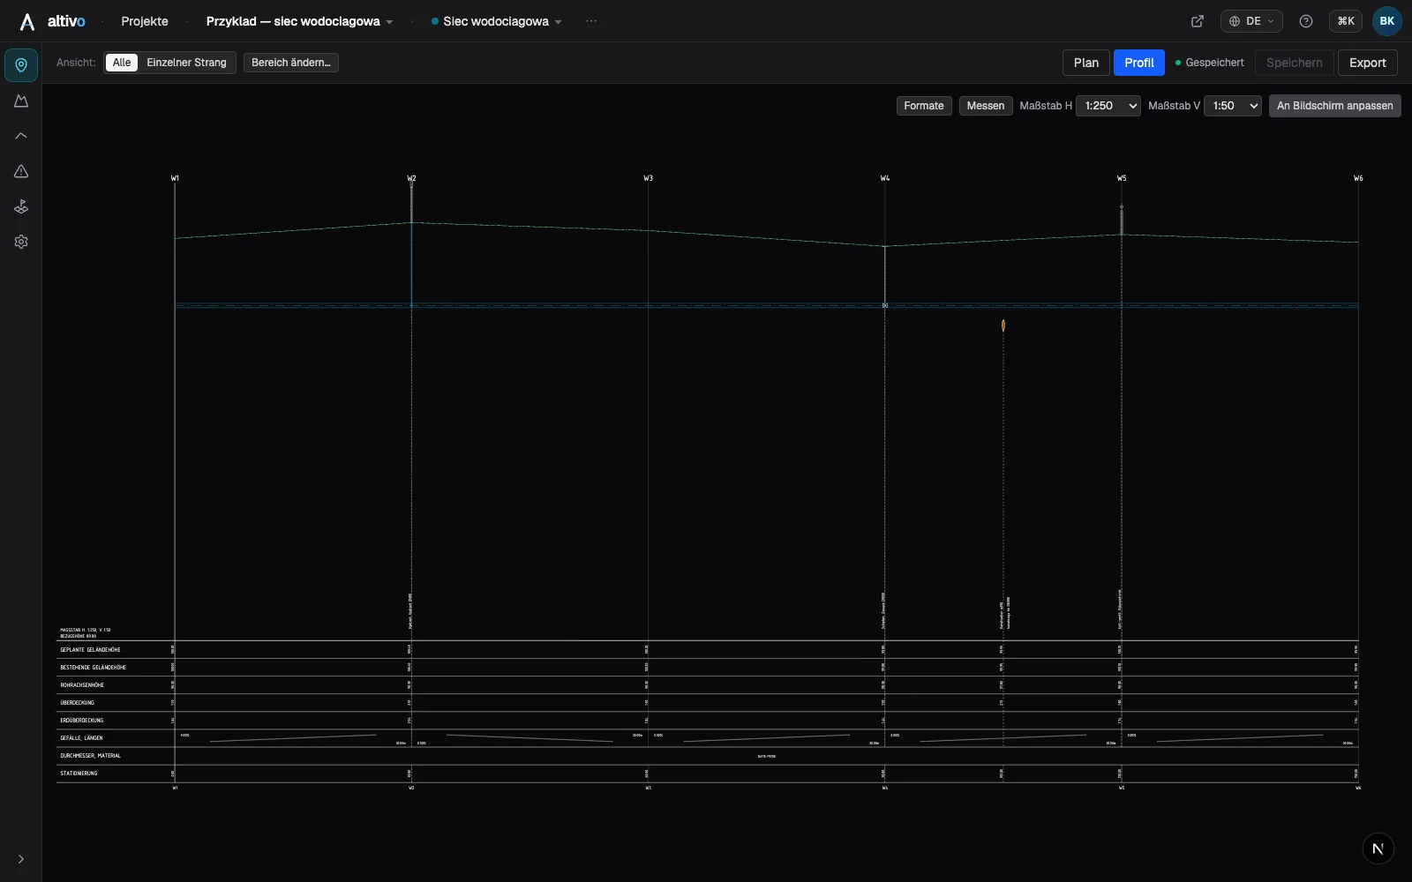Open the help question mark icon

[1306, 21]
